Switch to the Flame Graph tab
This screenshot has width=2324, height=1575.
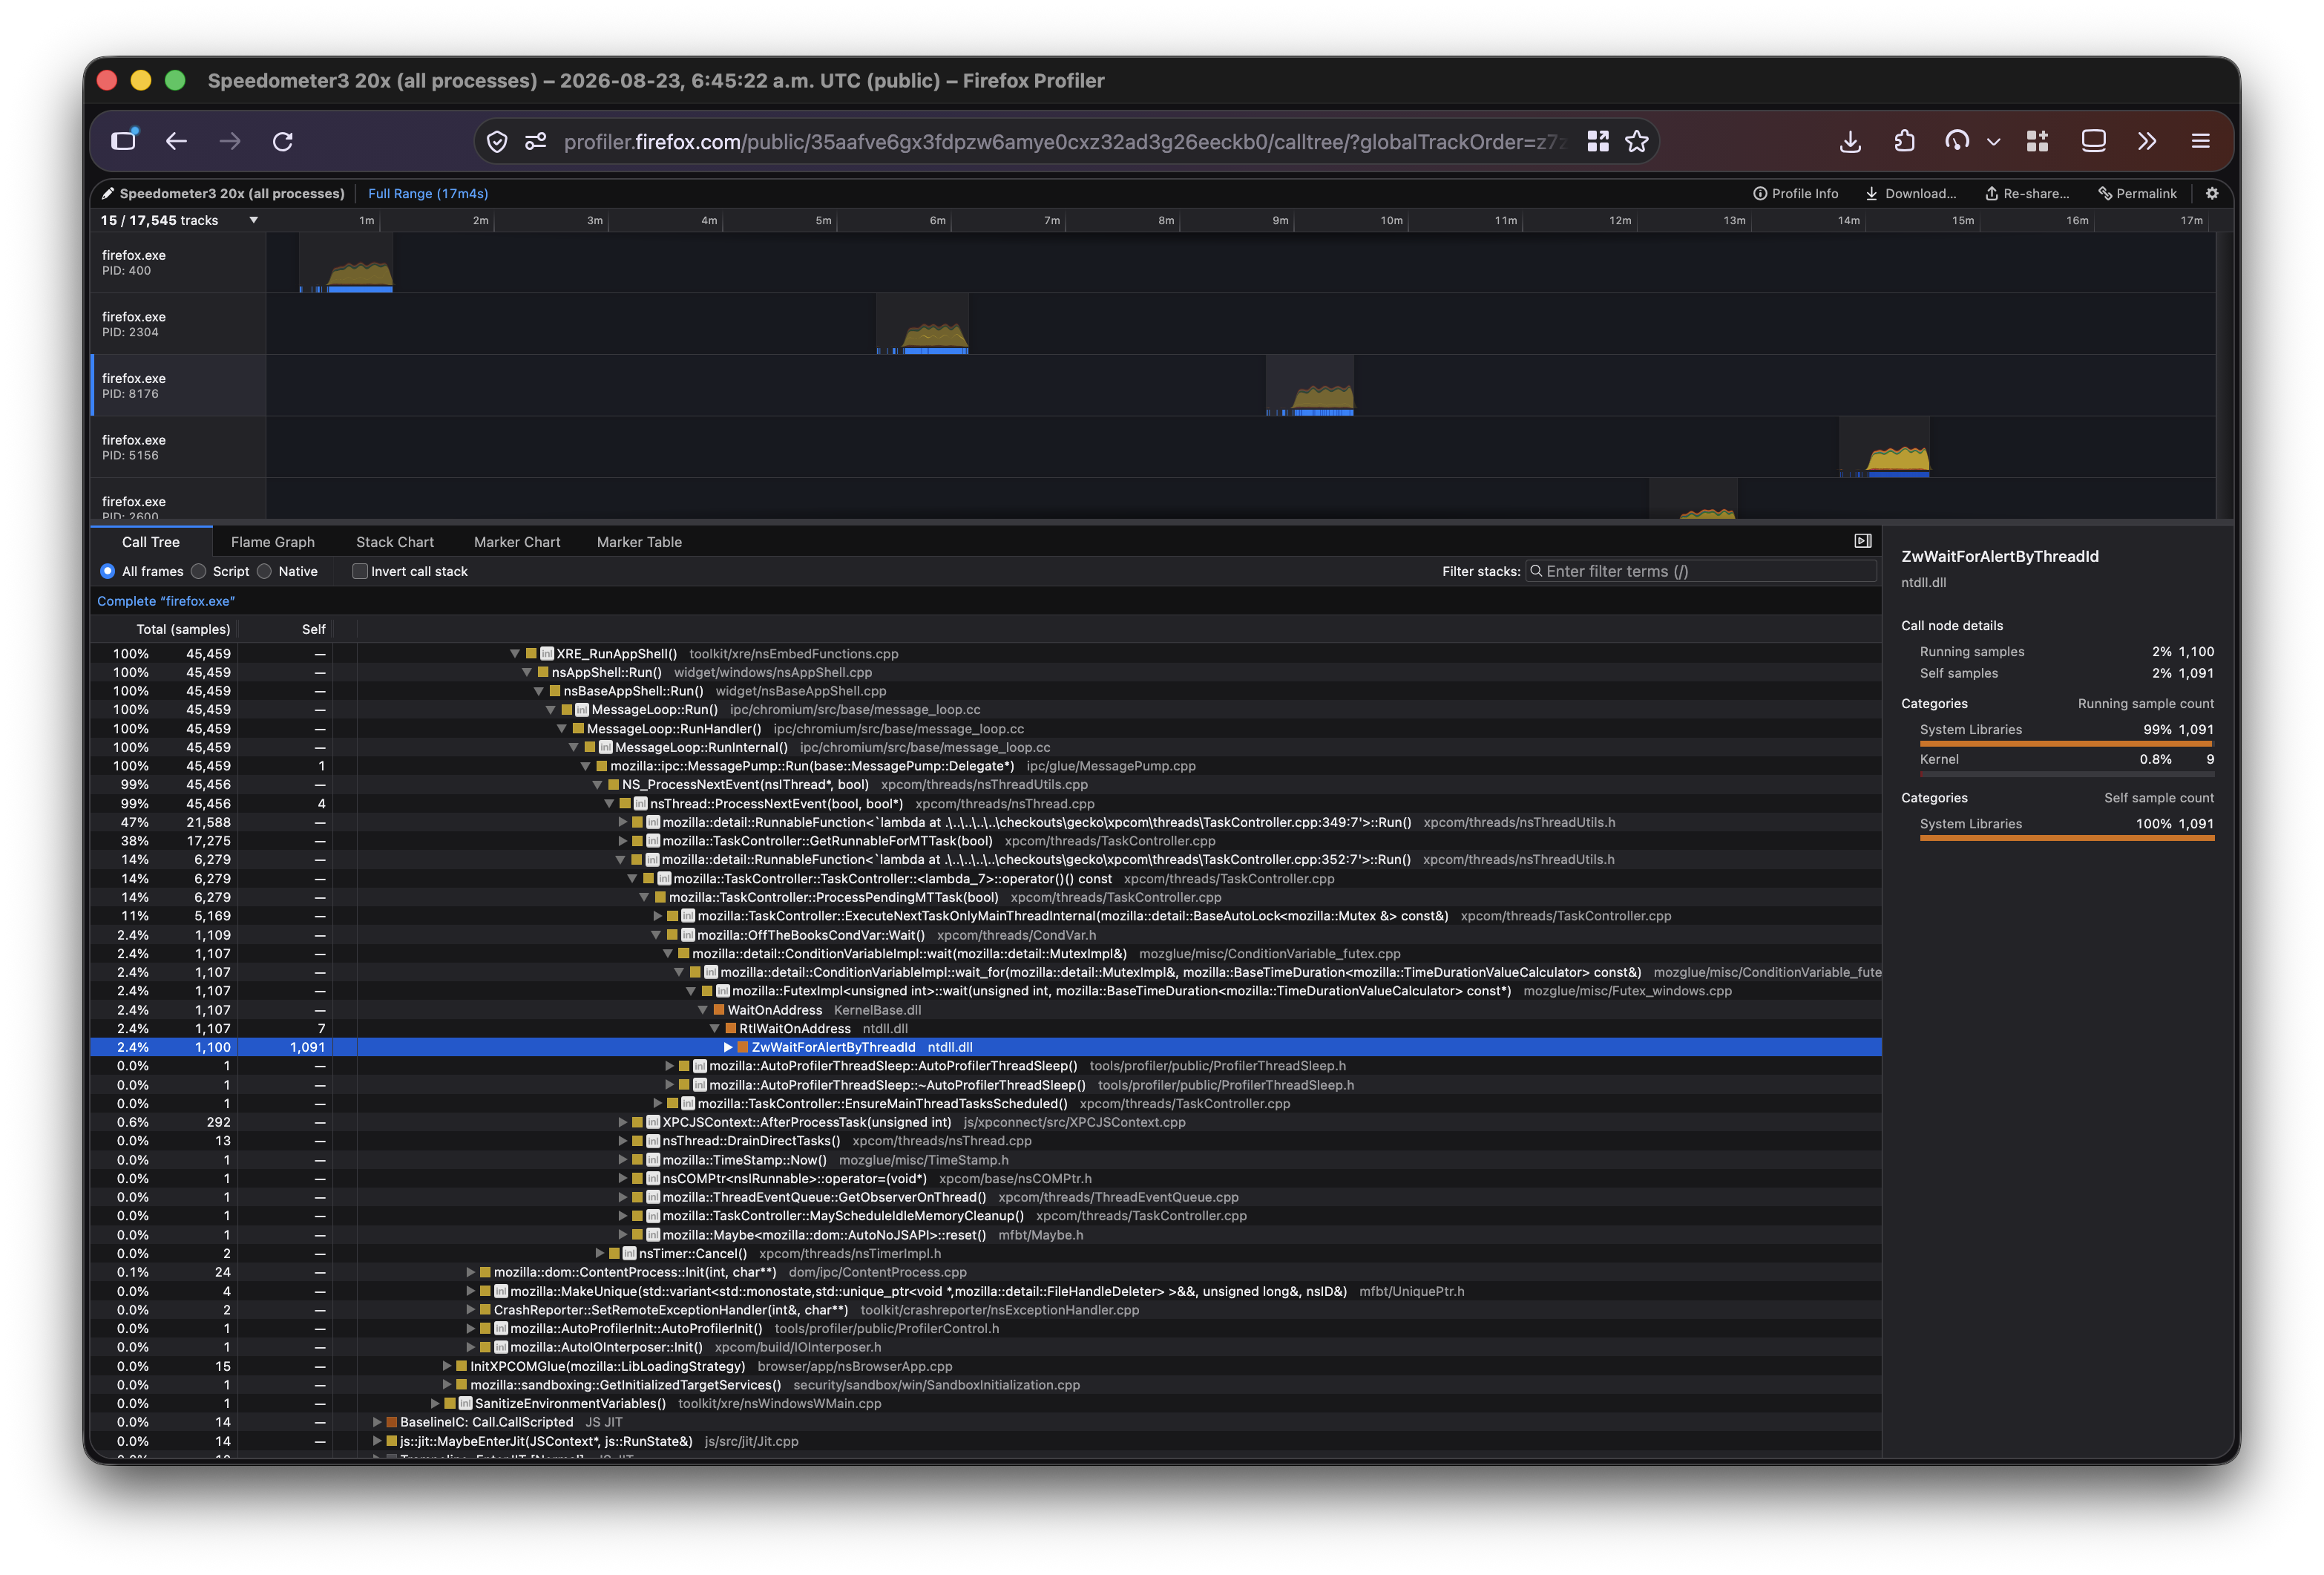tap(272, 542)
